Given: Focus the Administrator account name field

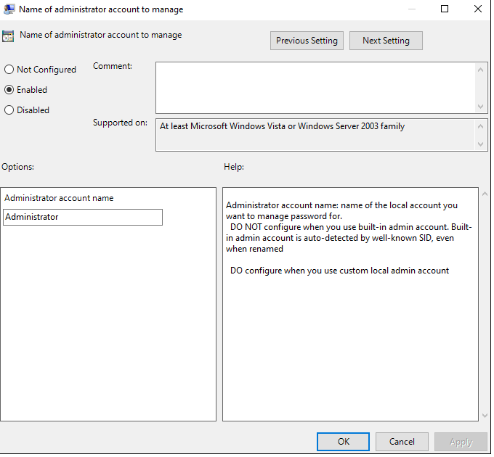Looking at the screenshot, I should point(83,217).
